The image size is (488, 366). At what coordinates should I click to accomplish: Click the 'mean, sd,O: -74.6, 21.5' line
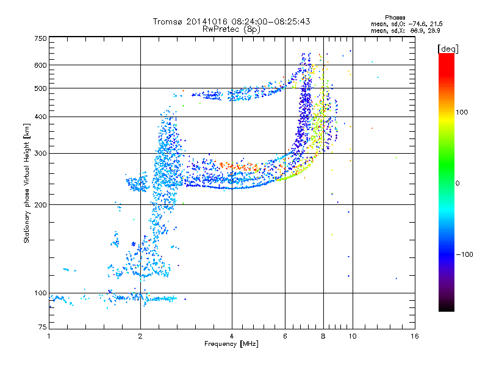[406, 24]
